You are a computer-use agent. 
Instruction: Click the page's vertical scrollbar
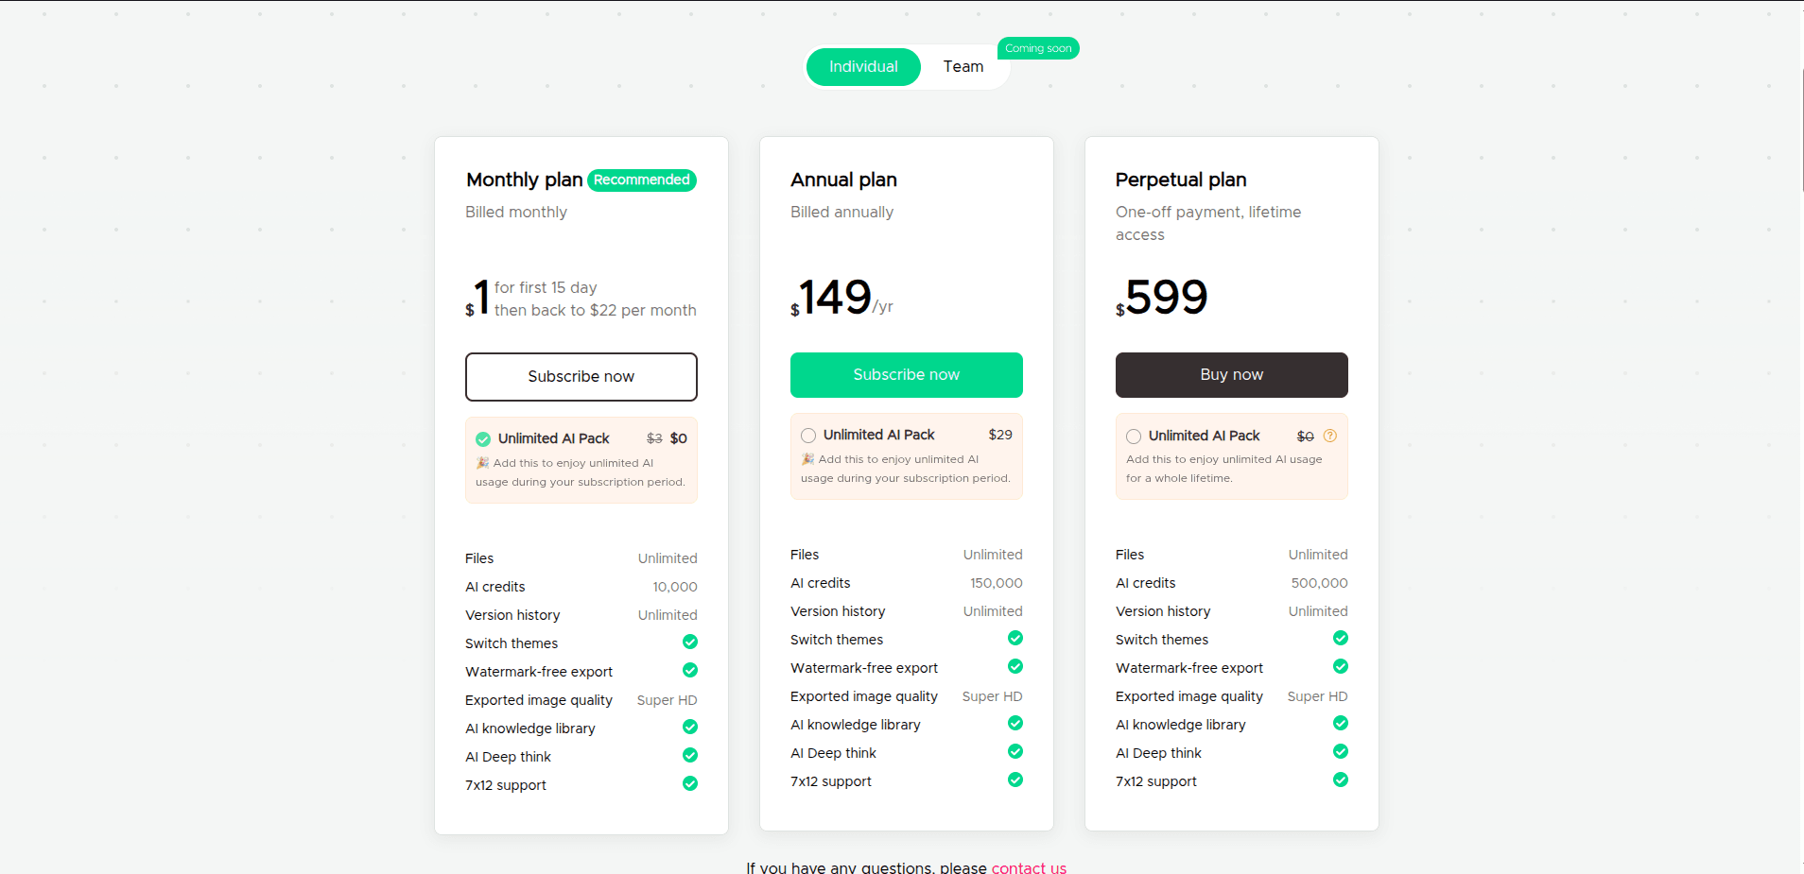point(1800,130)
